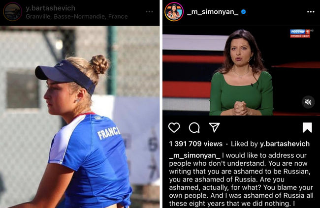
Task: Open comments via speech bubble icon
Action: [194, 128]
